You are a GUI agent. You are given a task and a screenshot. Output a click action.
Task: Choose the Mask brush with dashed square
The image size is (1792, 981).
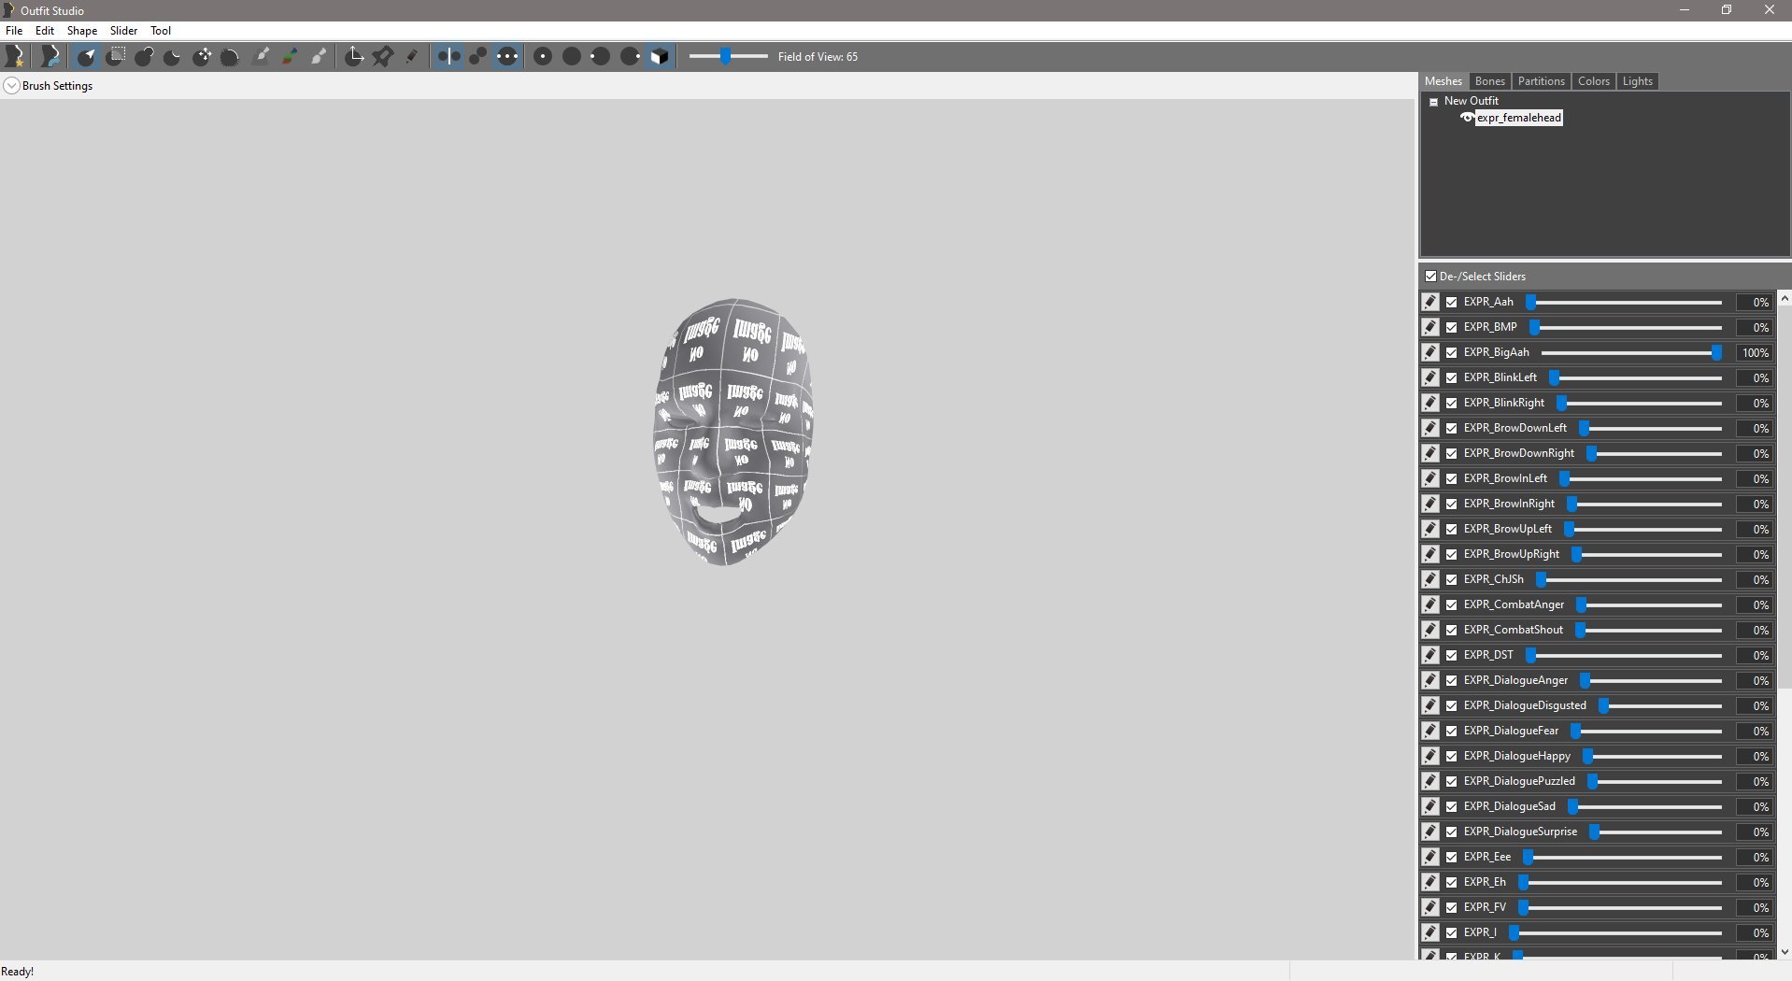tap(116, 57)
